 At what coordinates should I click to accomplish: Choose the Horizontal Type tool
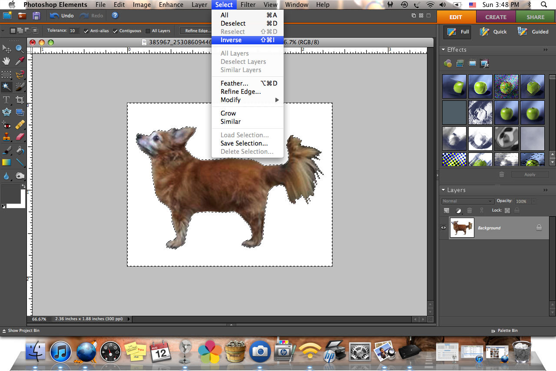(x=7, y=100)
